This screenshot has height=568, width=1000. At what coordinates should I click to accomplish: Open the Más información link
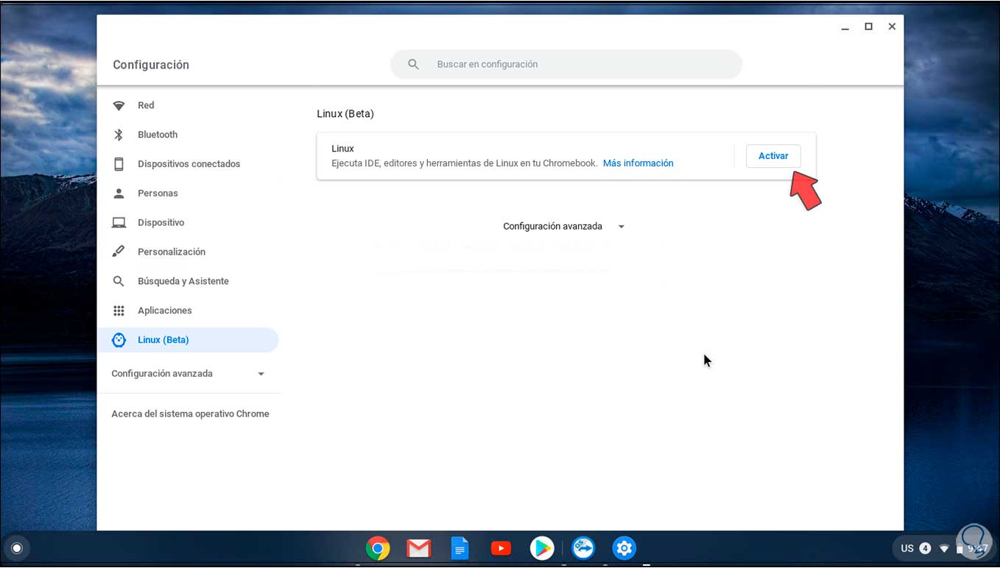pos(638,163)
